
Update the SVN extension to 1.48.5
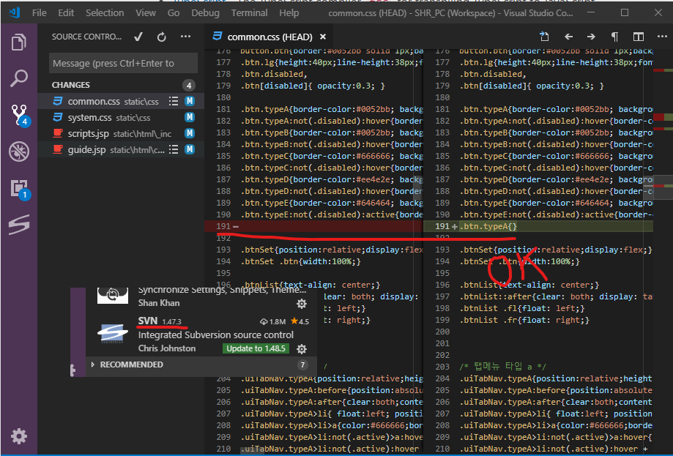point(255,348)
